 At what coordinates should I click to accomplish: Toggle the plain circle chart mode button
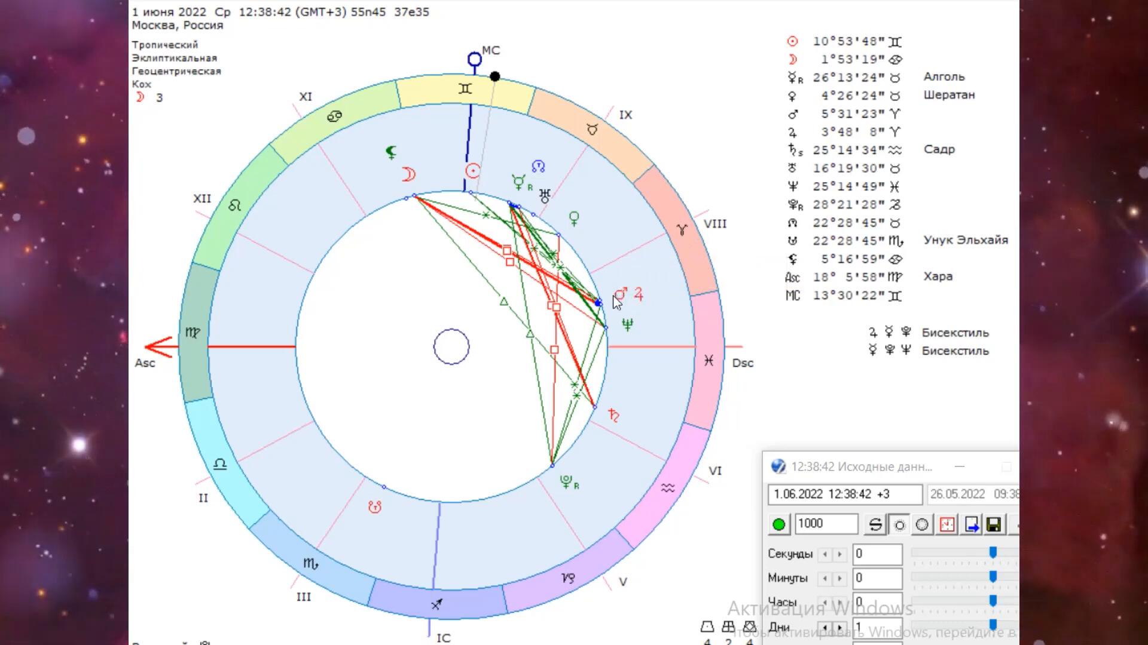923,524
